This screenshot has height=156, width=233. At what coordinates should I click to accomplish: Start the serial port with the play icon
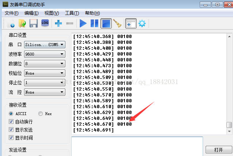point(83,23)
